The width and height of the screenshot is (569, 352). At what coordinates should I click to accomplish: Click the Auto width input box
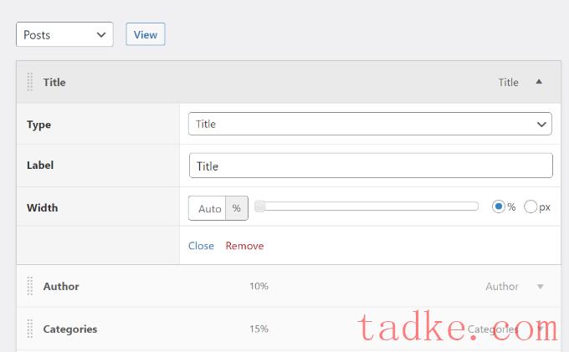(209, 208)
